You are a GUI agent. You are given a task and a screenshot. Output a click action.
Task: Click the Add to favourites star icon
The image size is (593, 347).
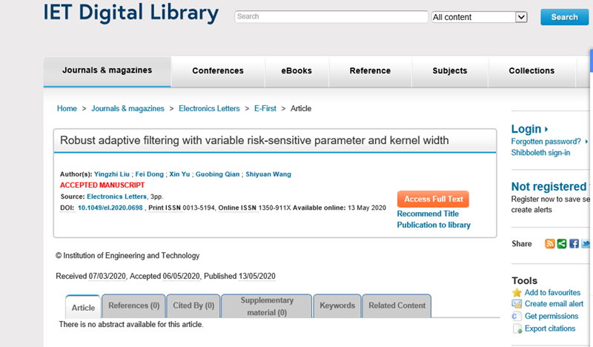pyautogui.click(x=517, y=293)
